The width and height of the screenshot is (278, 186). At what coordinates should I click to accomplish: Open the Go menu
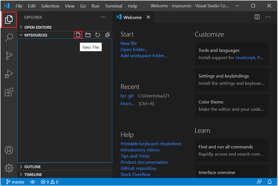point(83,6)
